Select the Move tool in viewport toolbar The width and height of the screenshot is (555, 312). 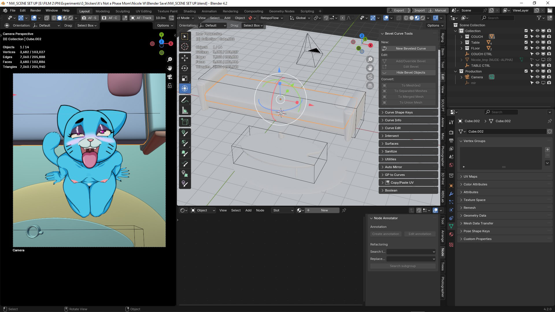(185, 58)
